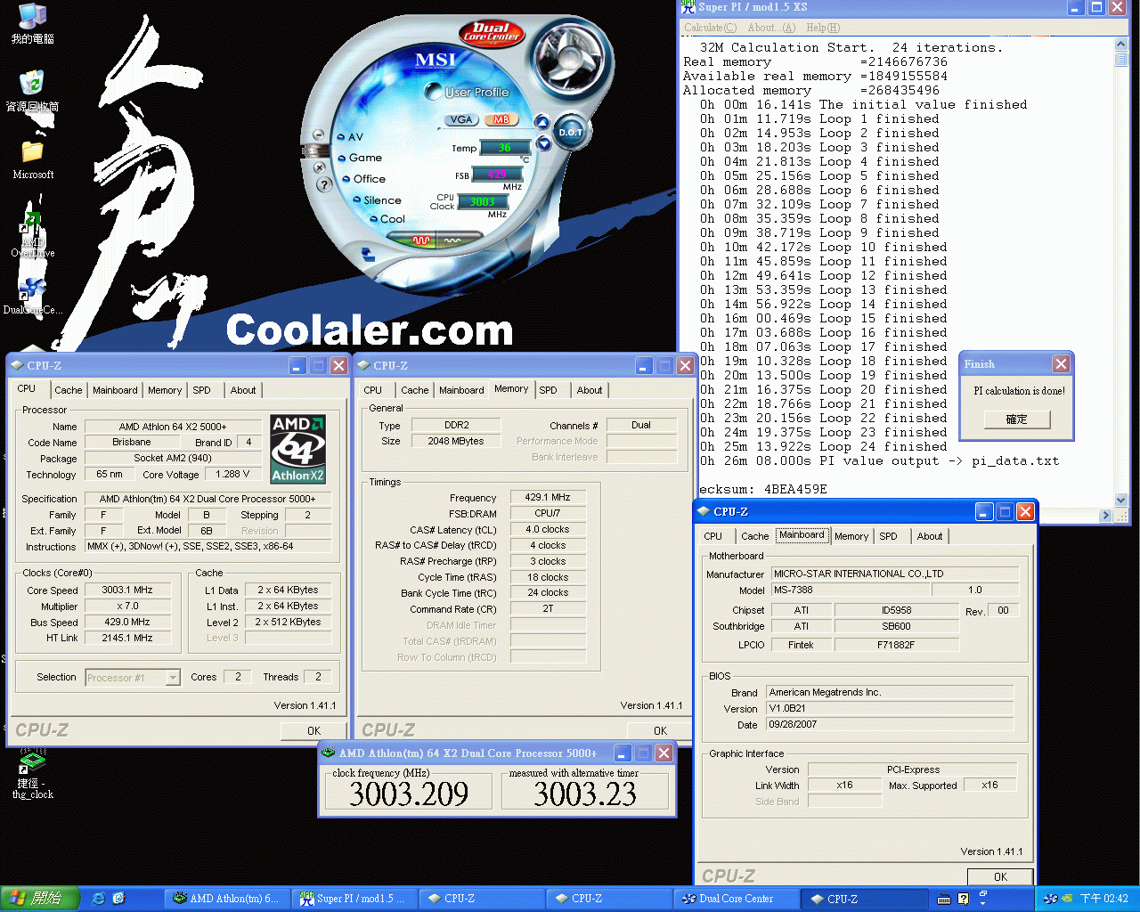Click the white wave icon in Dual Core Center
1140x912 pixels.
pyautogui.click(x=452, y=240)
